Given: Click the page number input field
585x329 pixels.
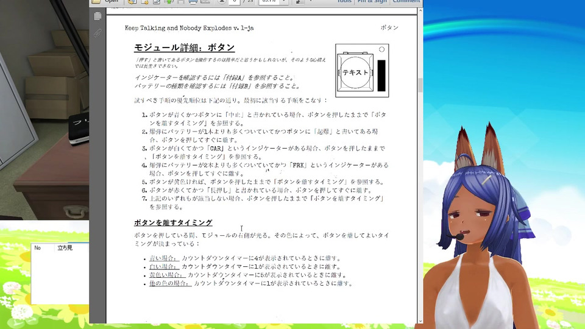Looking at the screenshot, I should tap(234, 1).
